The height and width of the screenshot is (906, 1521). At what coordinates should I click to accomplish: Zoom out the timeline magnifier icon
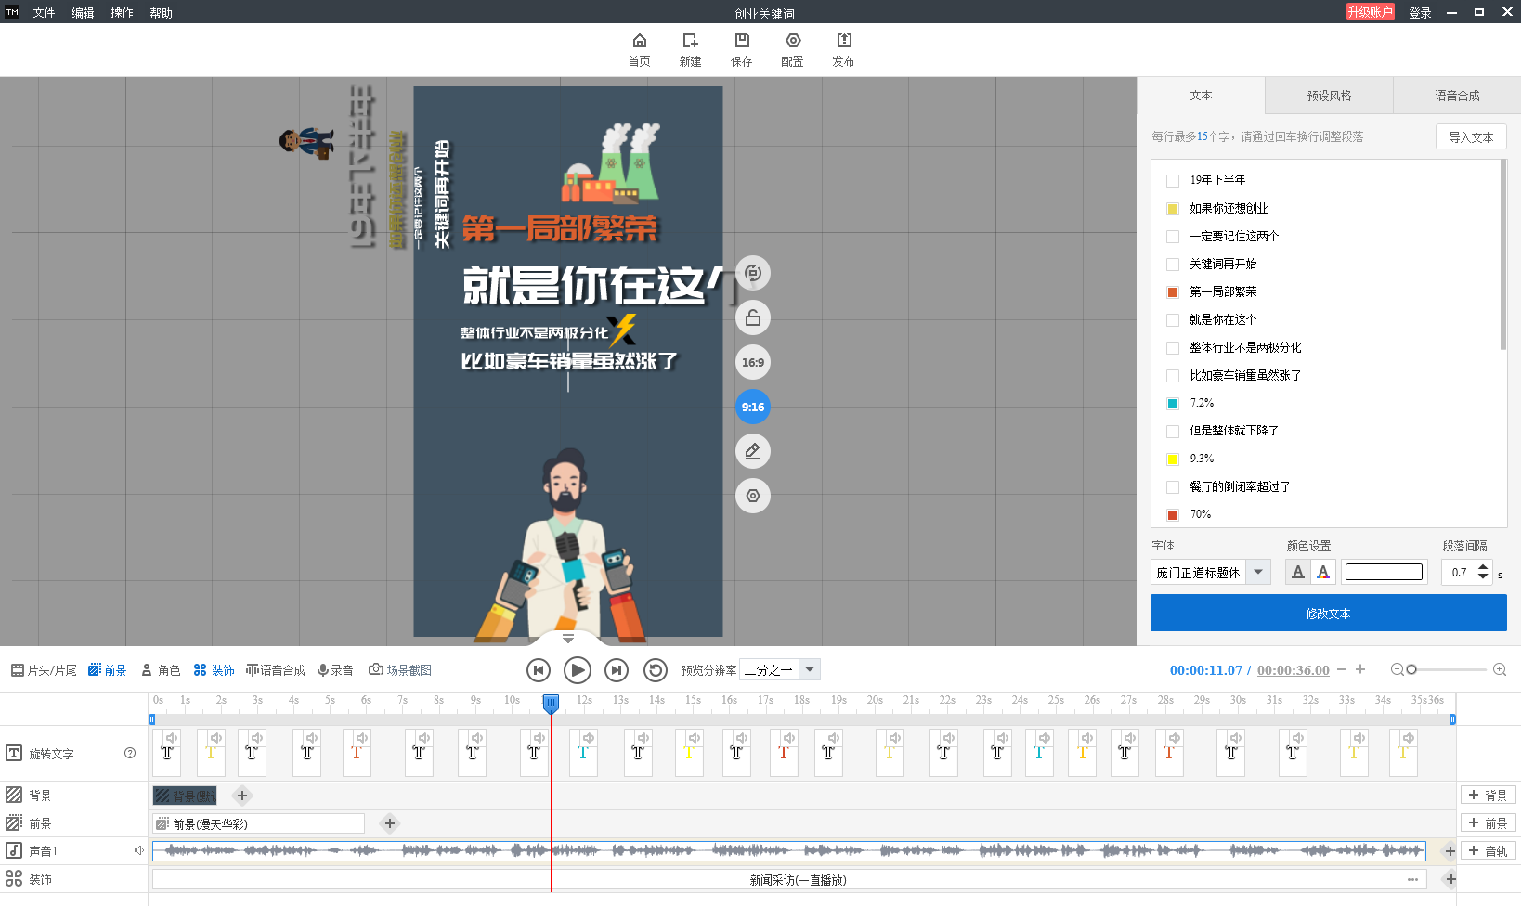(1397, 669)
